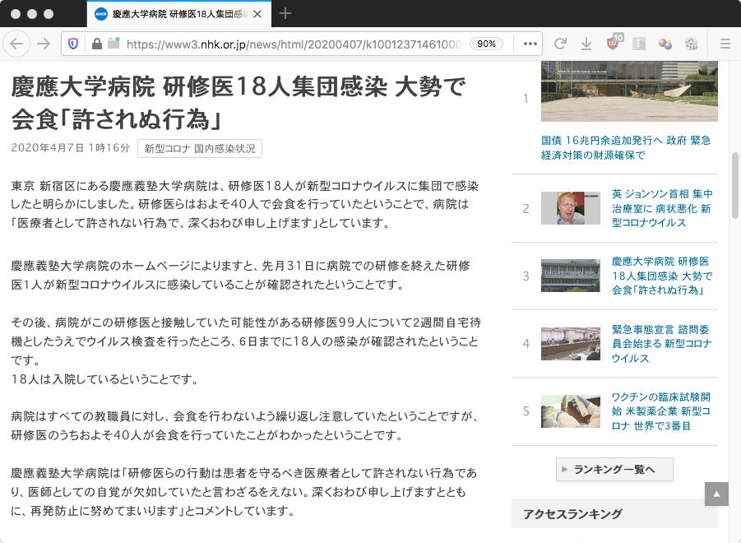This screenshot has height=543, width=741.
Task: Select the 慶應大学病院 研修医18人集団感染 tab
Action: click(179, 14)
